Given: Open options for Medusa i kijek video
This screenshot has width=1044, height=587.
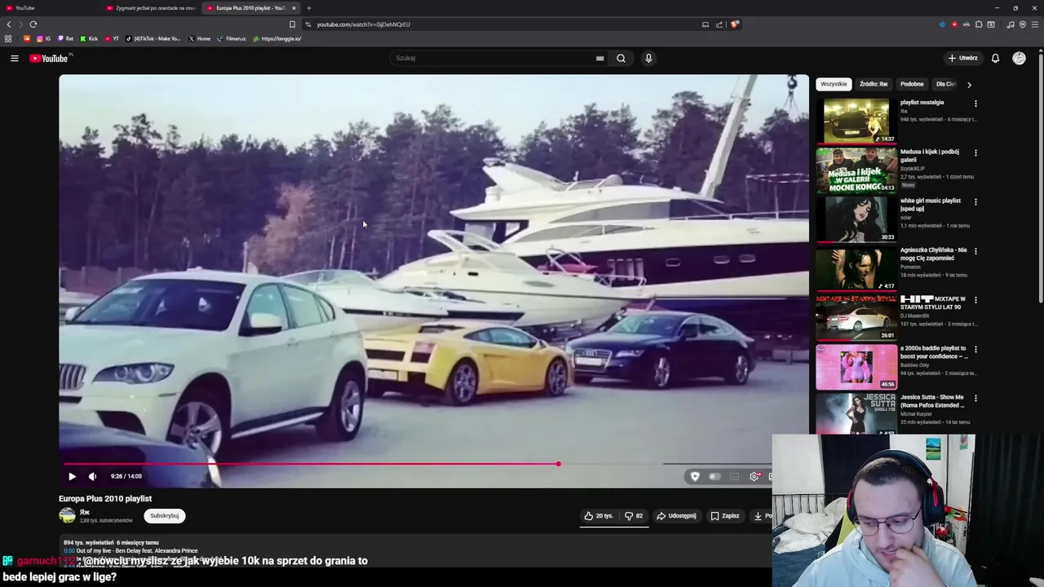Looking at the screenshot, I should coord(975,152).
